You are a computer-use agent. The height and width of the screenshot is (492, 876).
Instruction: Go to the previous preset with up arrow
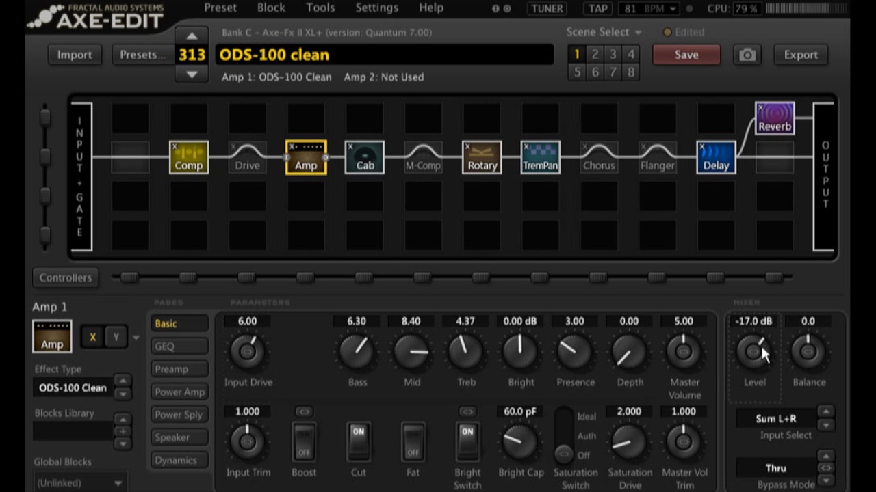[x=192, y=36]
